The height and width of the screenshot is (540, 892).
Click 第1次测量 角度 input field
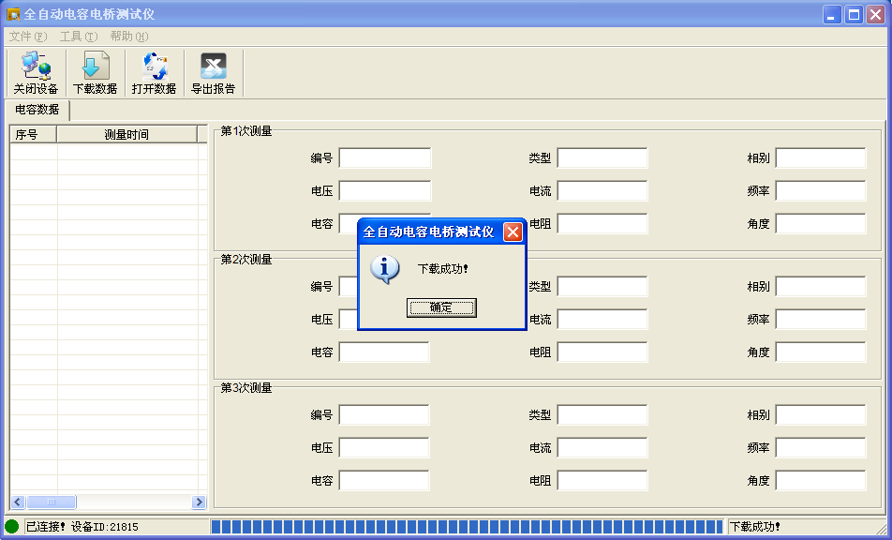point(821,224)
